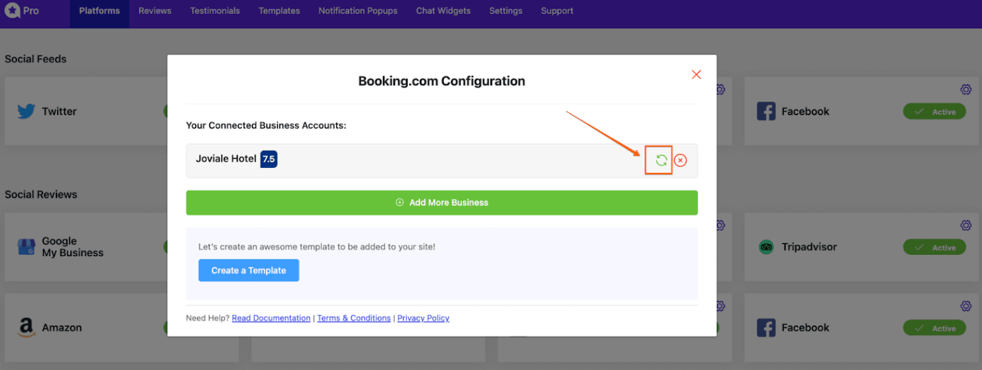Click the Social Feeds heading

tap(36, 59)
